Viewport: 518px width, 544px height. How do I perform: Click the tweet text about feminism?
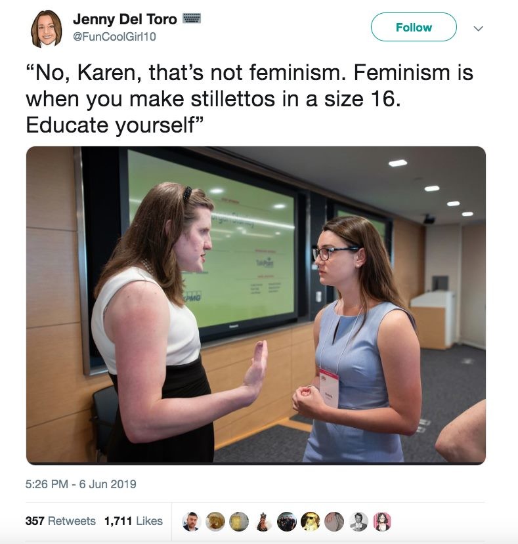(x=249, y=99)
